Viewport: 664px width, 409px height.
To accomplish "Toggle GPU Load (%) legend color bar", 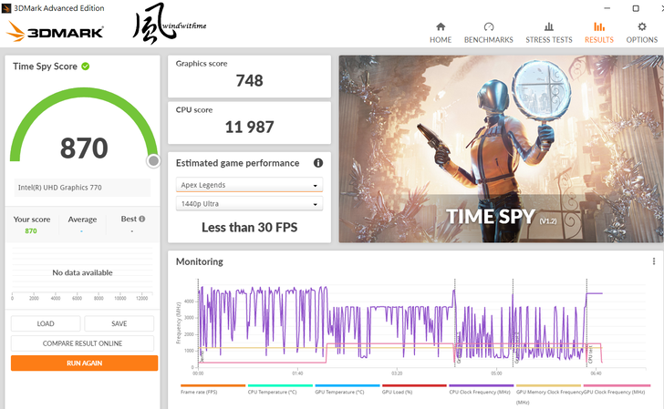I will click(414, 385).
